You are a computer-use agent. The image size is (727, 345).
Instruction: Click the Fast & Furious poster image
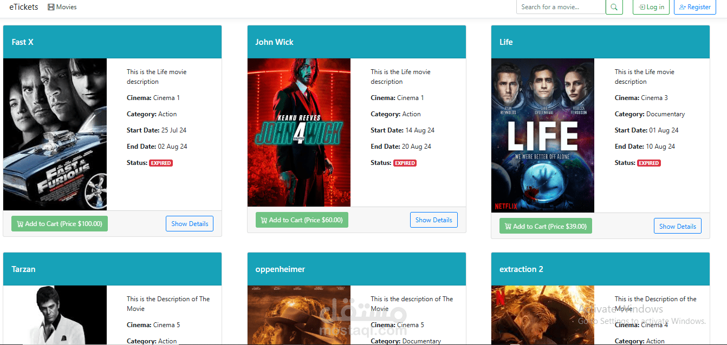tap(55, 134)
